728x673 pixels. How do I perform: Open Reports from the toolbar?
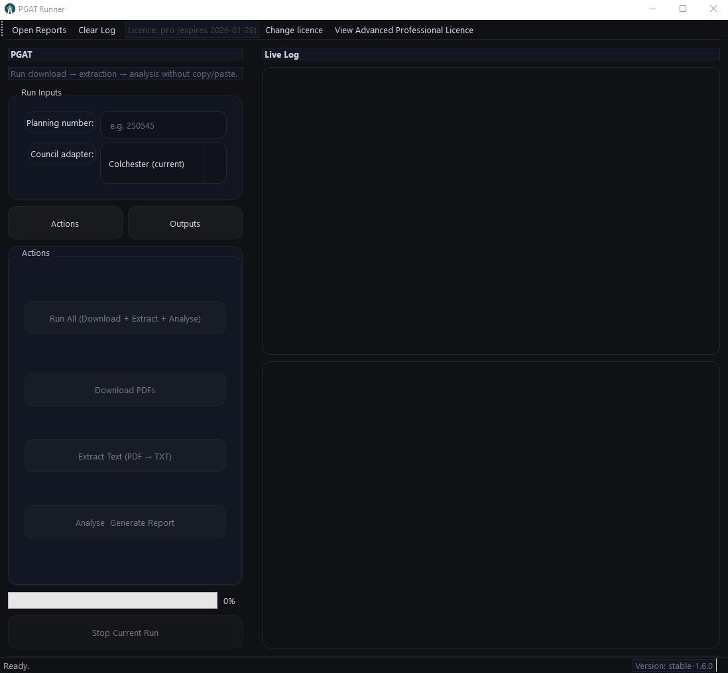point(39,30)
